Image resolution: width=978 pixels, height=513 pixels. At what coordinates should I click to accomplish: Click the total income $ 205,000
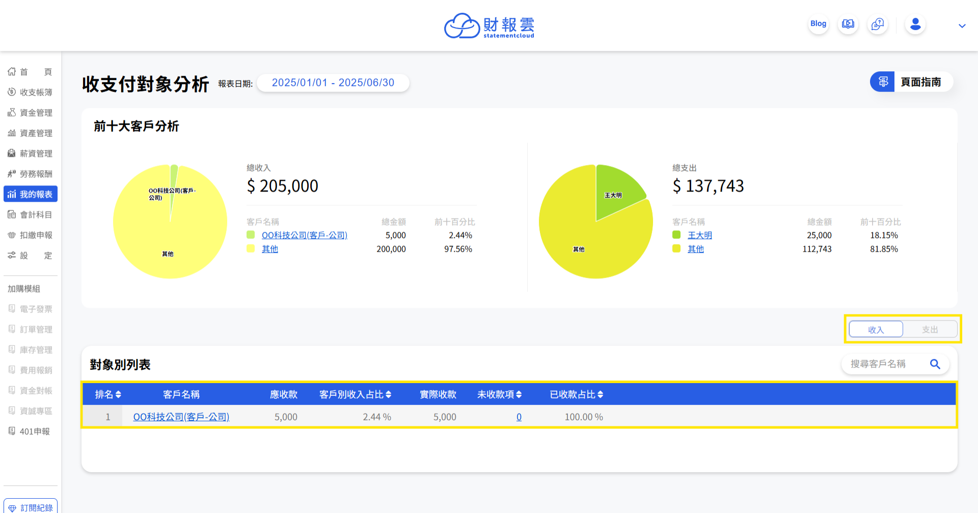[283, 186]
